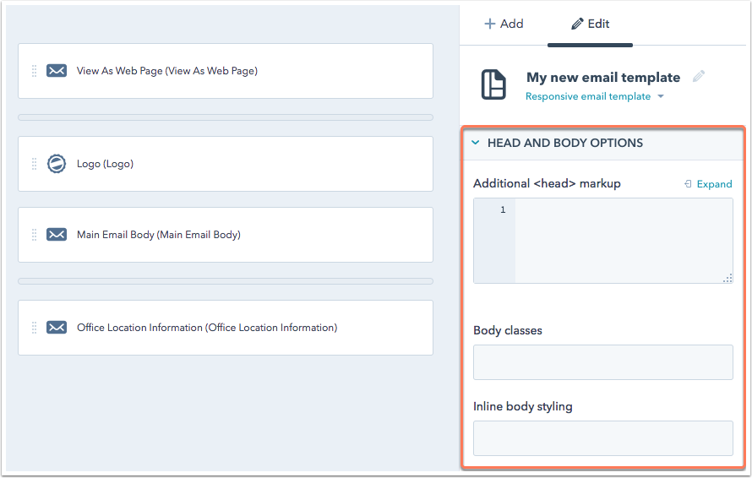Select the empty row below View As Web Page
Viewport: 752px width, 478px height.
226,117
